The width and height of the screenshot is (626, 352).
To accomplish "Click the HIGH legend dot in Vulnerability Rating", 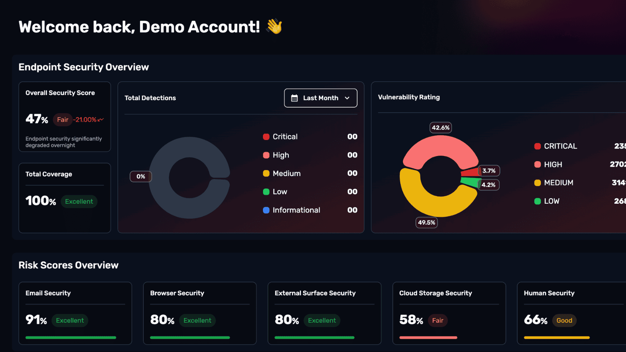I will tap(538, 165).
